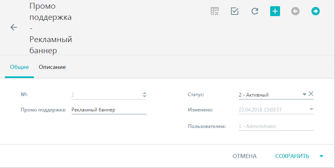Click the page title Промо поддержка - Рекламный баннер

pos(51,28)
